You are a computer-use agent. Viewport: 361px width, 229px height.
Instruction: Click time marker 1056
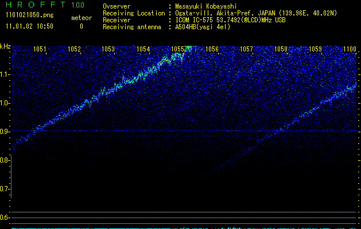(212, 49)
